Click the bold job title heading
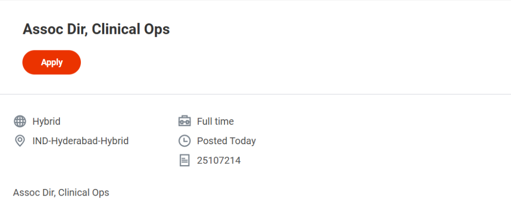 coord(96,29)
